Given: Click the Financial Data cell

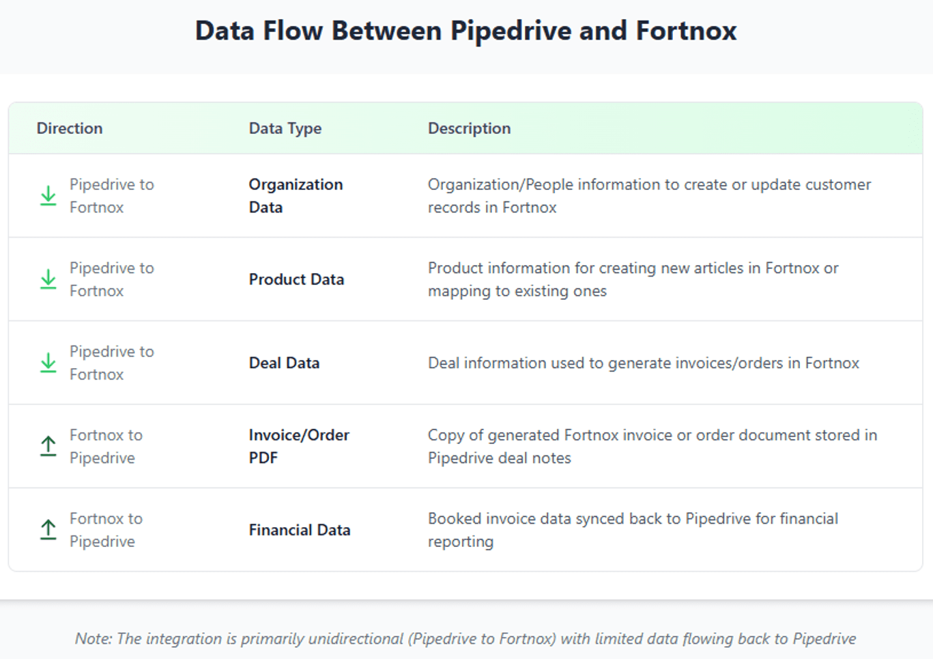Looking at the screenshot, I should (x=300, y=530).
